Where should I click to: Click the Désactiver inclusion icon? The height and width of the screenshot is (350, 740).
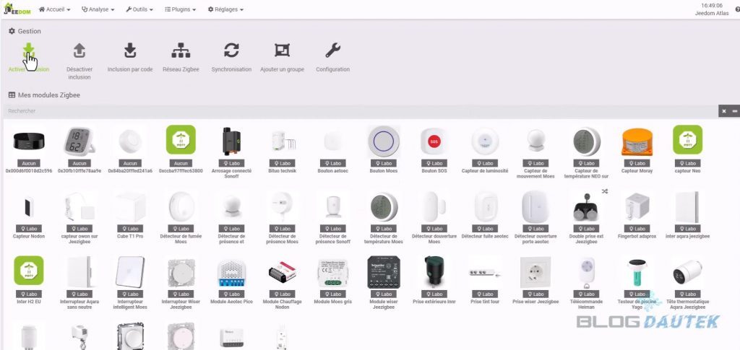point(79,51)
